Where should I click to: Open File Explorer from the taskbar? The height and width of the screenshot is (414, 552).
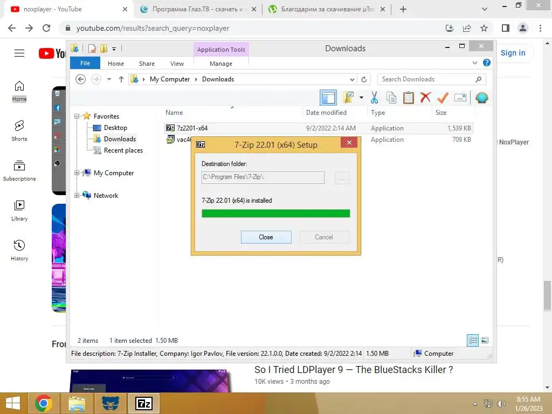click(x=77, y=403)
